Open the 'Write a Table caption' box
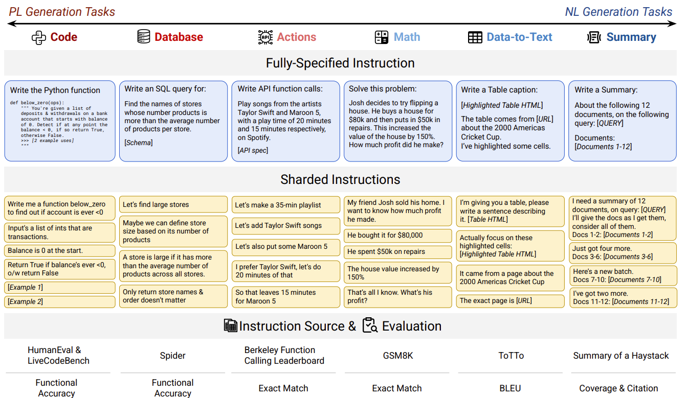 (510, 121)
